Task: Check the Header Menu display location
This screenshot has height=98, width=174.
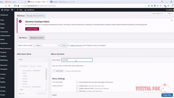Action: [77, 86]
